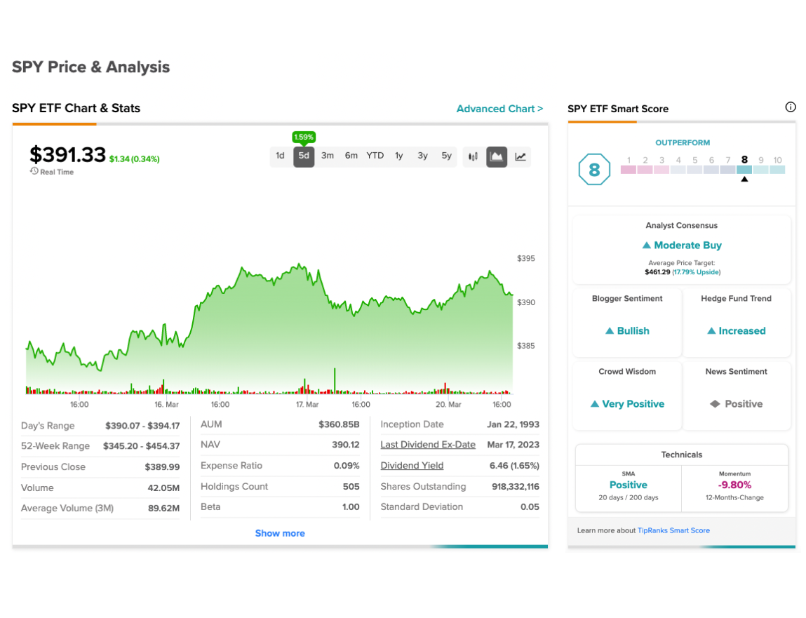This screenshot has height=618, width=806.
Task: Open the Dividend Yield link
Action: click(x=412, y=465)
